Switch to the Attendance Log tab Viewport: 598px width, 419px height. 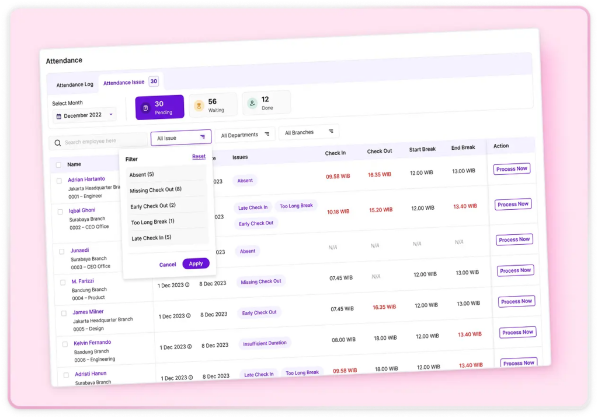pos(75,84)
